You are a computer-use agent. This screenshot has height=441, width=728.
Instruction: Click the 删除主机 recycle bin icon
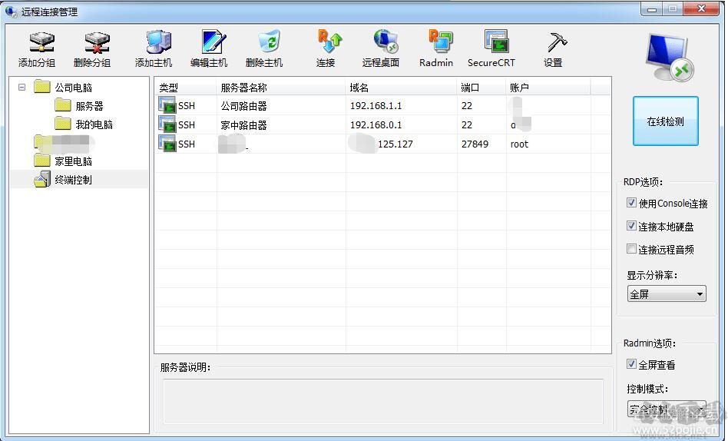(x=269, y=41)
